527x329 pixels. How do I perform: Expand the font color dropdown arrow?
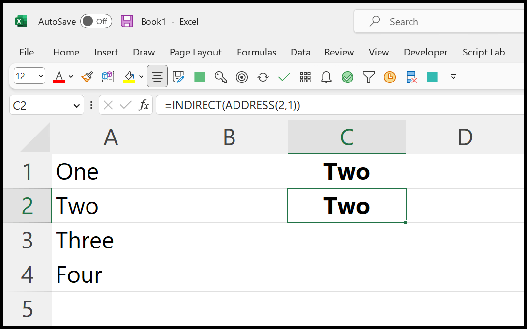click(x=71, y=77)
